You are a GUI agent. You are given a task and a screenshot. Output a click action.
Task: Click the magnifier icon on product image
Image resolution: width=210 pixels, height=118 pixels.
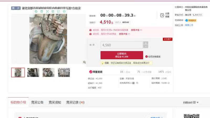84,62
